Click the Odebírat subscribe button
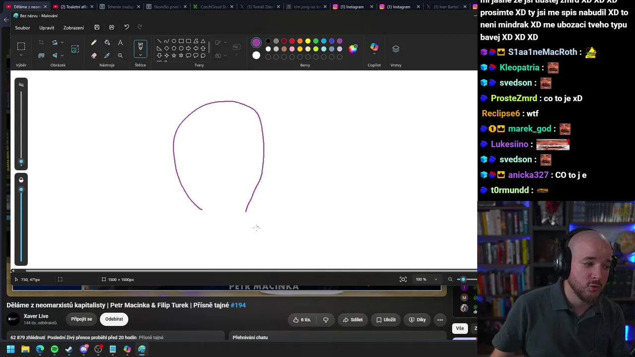This screenshot has width=635, height=357. (x=114, y=319)
